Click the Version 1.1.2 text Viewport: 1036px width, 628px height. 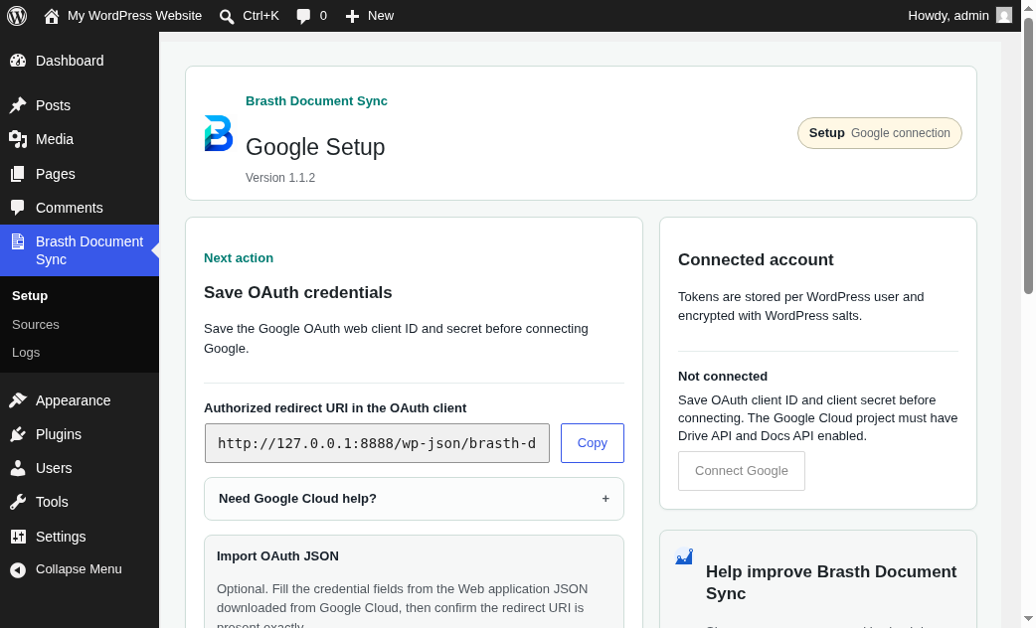(280, 178)
